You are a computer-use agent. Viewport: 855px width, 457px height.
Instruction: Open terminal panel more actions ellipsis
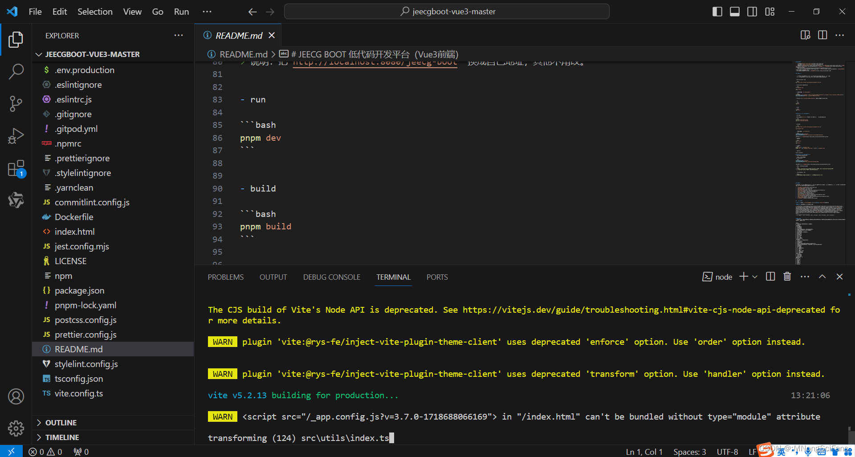805,277
